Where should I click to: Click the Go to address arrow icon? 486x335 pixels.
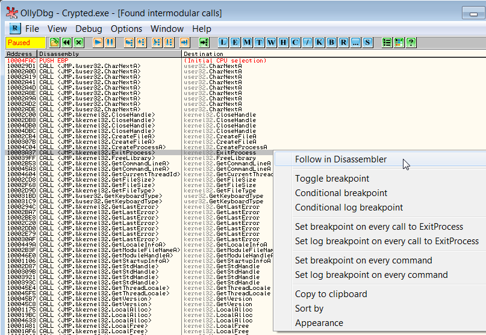click(204, 43)
